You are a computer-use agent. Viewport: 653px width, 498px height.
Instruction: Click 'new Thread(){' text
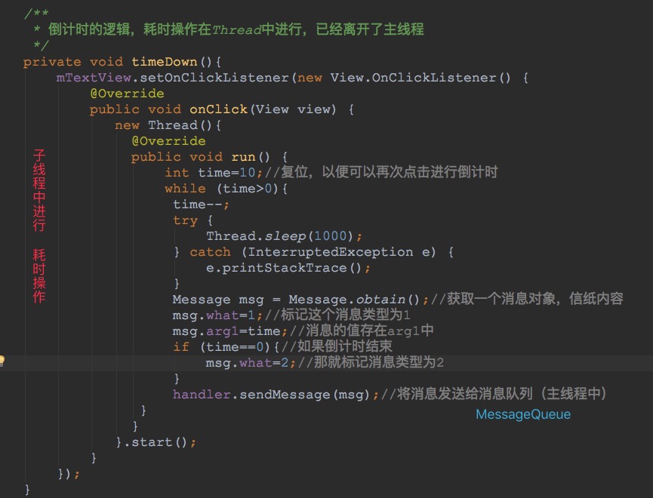168,125
